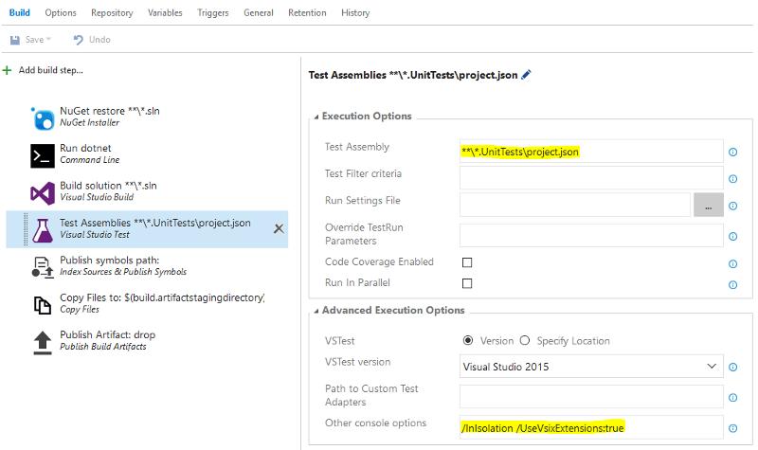Grab the drag handle of Test Assemblies step
The image size is (758, 450).
tap(26, 229)
